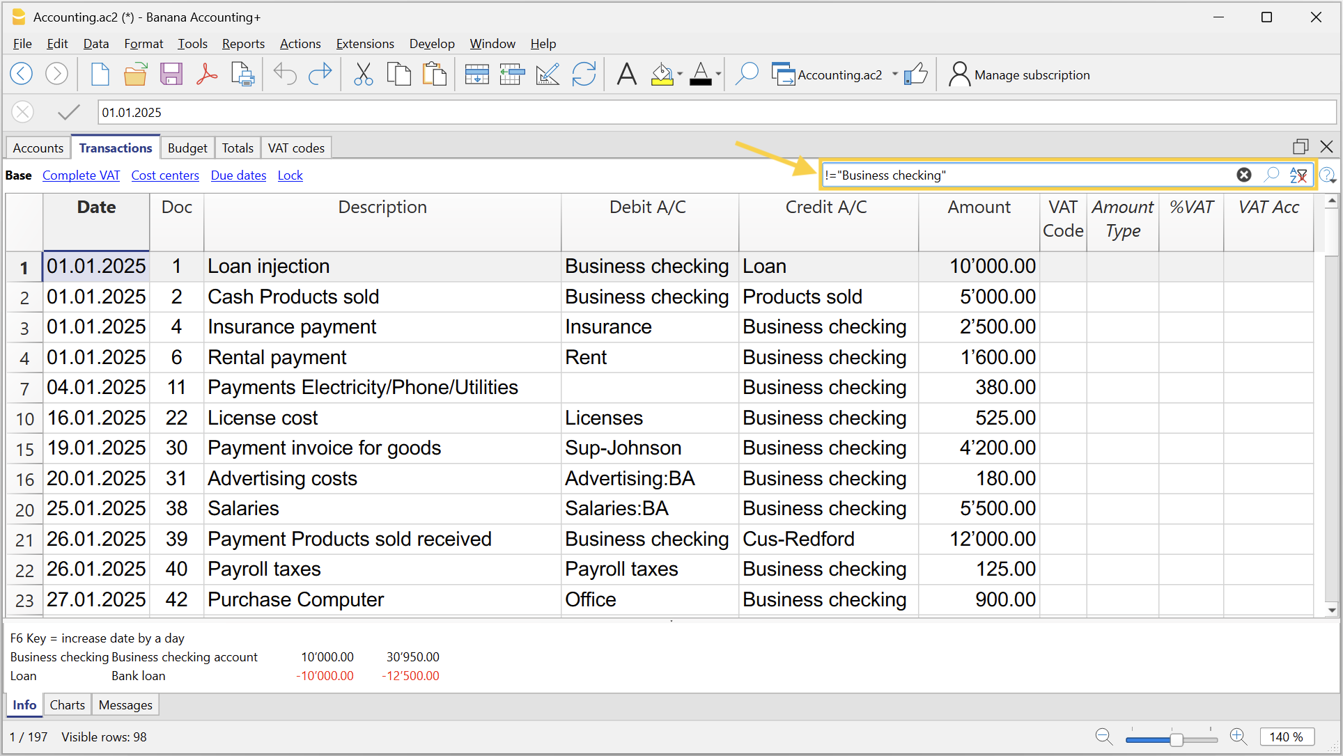This screenshot has height=756, width=1343.
Task: Switch to the VAT codes tab
Action: tap(296, 148)
